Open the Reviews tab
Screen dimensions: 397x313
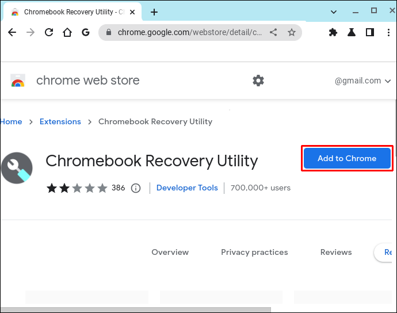pyautogui.click(x=336, y=252)
